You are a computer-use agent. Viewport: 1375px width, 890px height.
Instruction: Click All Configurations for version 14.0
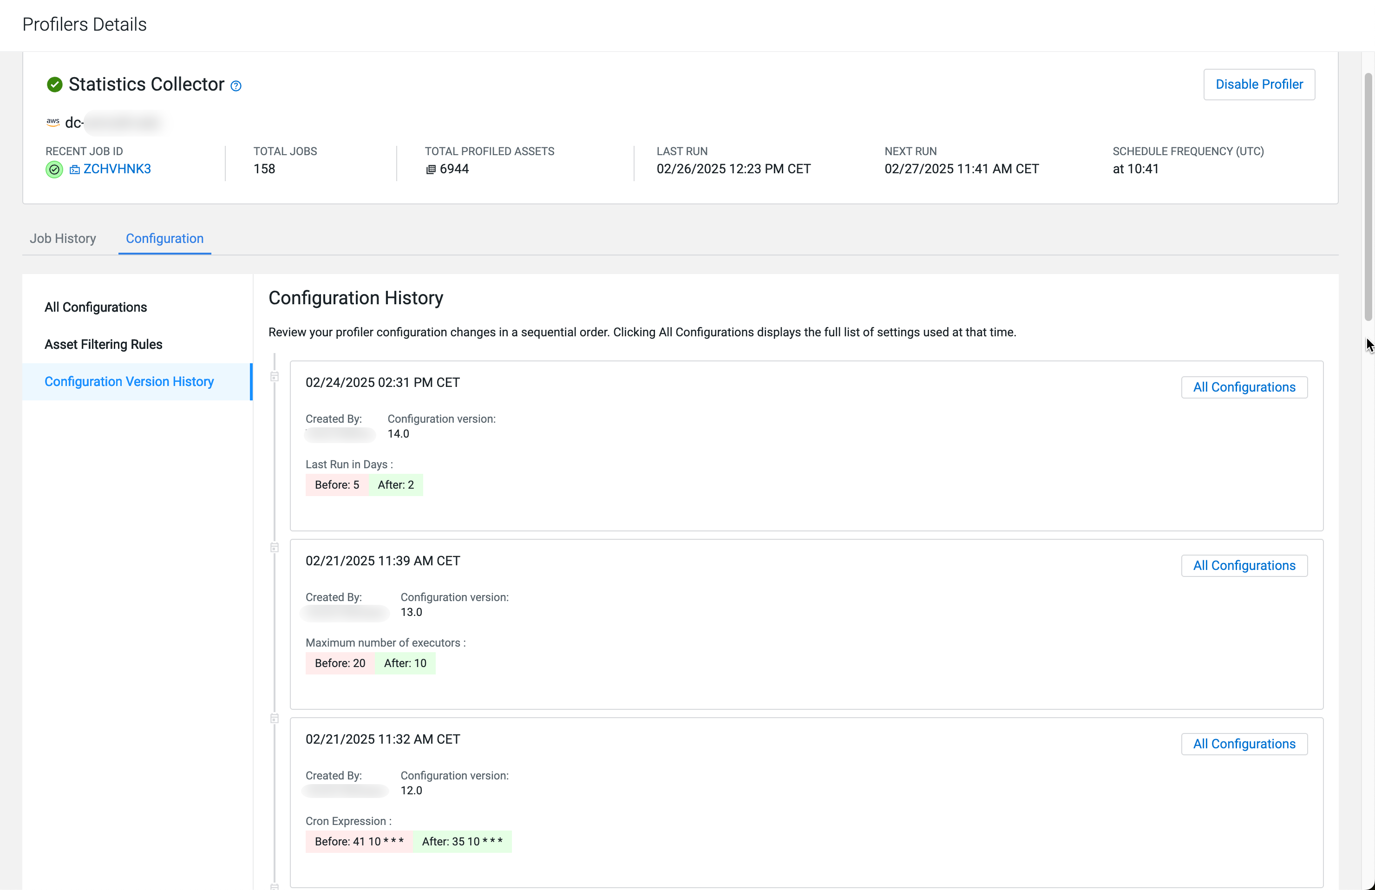(x=1244, y=387)
